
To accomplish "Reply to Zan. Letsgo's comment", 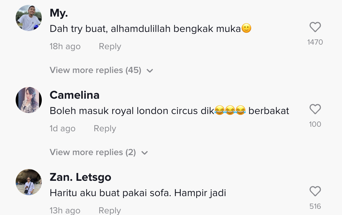I will click(x=110, y=210).
